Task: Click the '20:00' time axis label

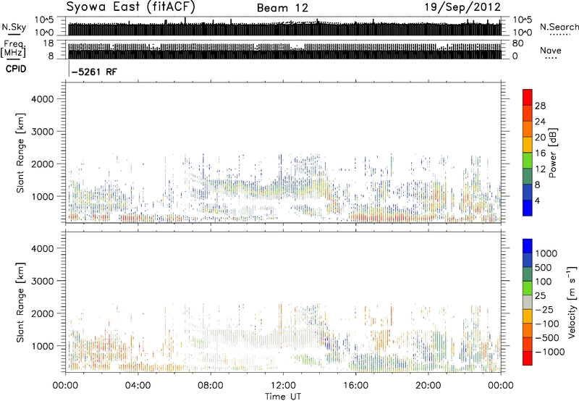Action: tap(428, 385)
